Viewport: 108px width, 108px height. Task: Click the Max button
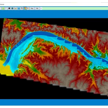point(32,8)
